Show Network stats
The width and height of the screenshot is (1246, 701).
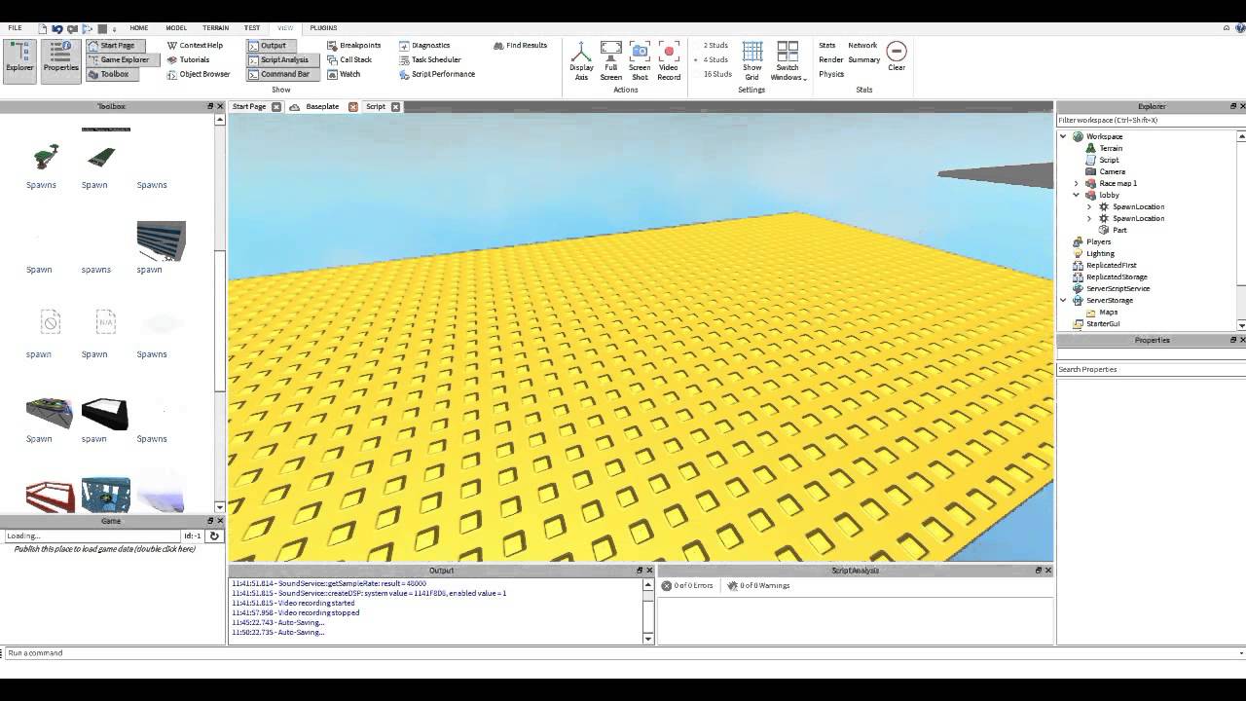point(862,46)
